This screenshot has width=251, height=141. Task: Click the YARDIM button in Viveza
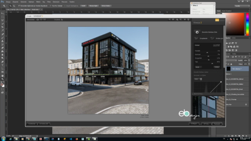[x=31, y=124]
